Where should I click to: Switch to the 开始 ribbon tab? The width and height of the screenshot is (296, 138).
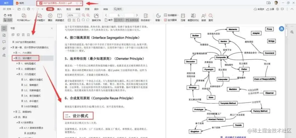click(x=50, y=9)
